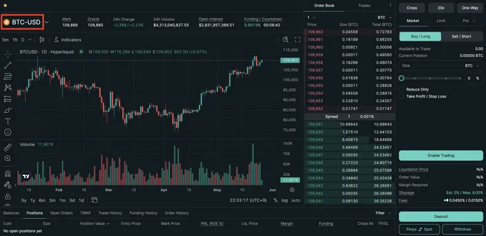Enable Take Profit / Stop Loss checkbox

pyautogui.click(x=401, y=97)
